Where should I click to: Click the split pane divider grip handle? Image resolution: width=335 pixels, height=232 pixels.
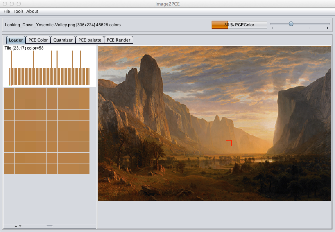coord(50,226)
